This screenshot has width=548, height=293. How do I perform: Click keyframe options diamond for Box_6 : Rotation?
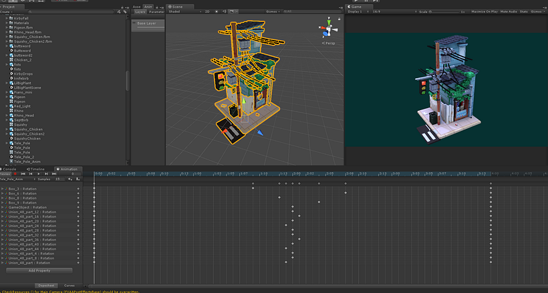[x=78, y=194]
